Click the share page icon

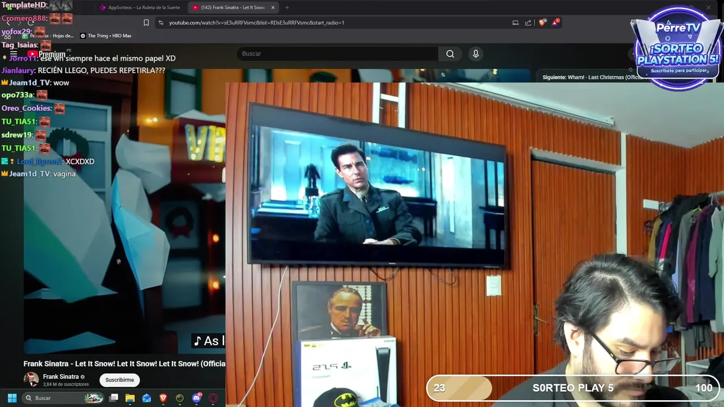[x=528, y=23]
